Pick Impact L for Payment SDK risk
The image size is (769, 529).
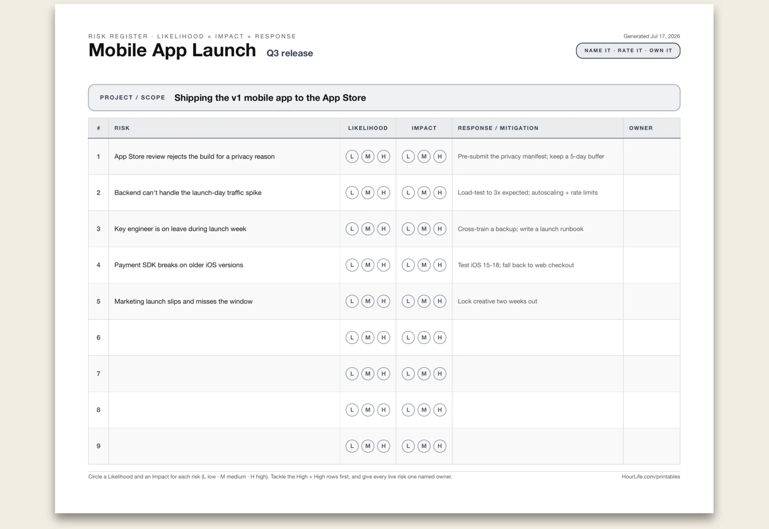pyautogui.click(x=408, y=265)
